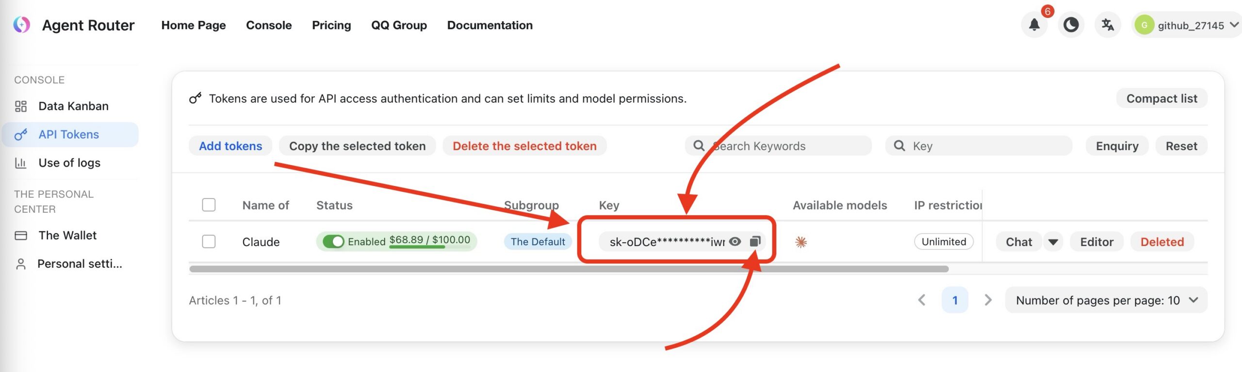
Task: Click the language translate icon
Action: click(x=1108, y=25)
